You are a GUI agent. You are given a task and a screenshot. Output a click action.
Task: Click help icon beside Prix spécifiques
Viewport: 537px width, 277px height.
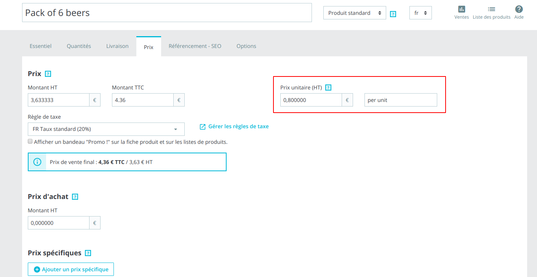click(88, 253)
